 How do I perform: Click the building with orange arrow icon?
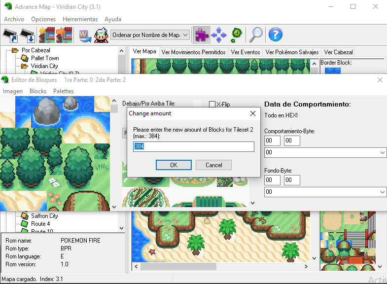pyautogui.click(x=64, y=35)
